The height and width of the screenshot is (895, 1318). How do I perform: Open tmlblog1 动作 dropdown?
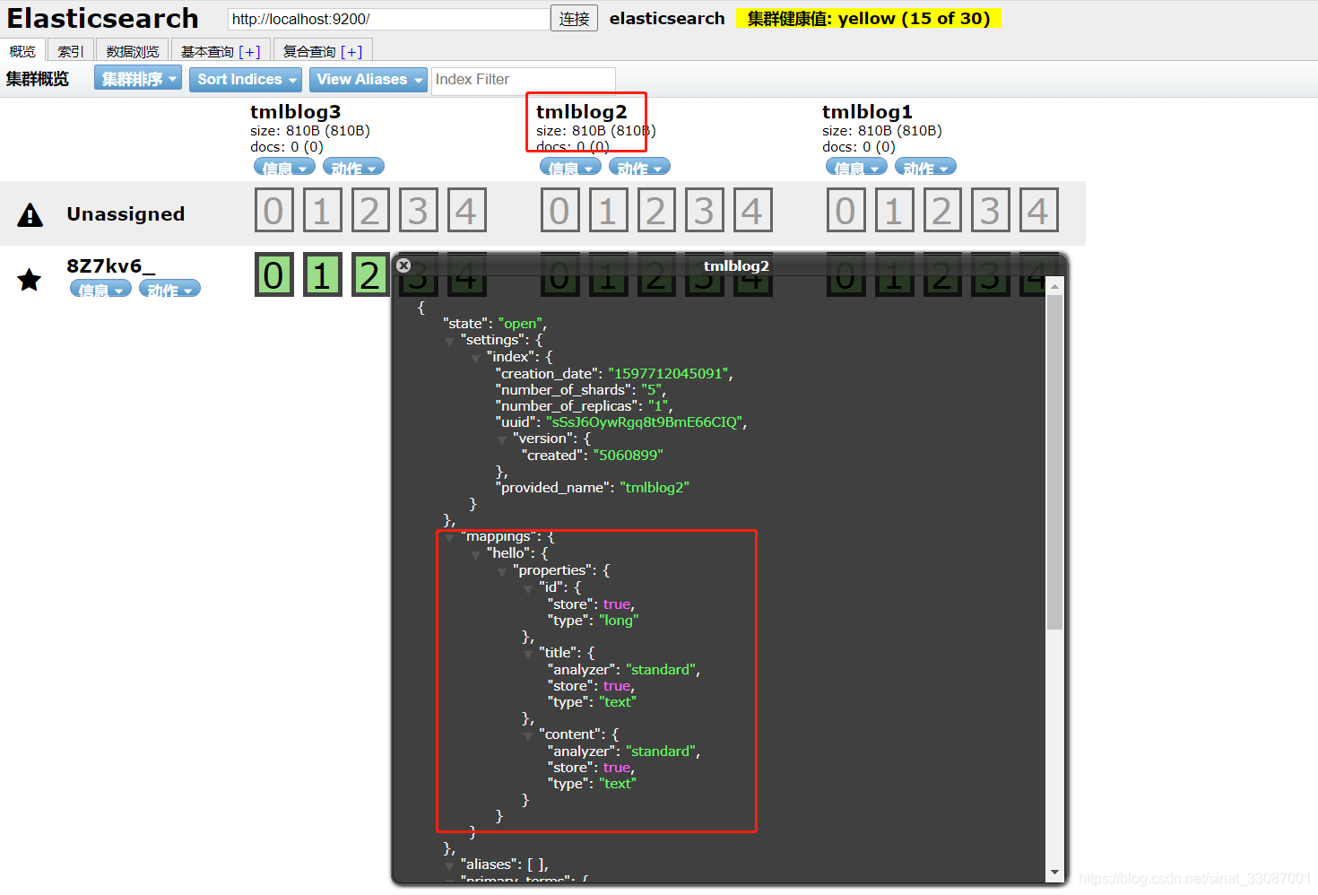click(925, 167)
